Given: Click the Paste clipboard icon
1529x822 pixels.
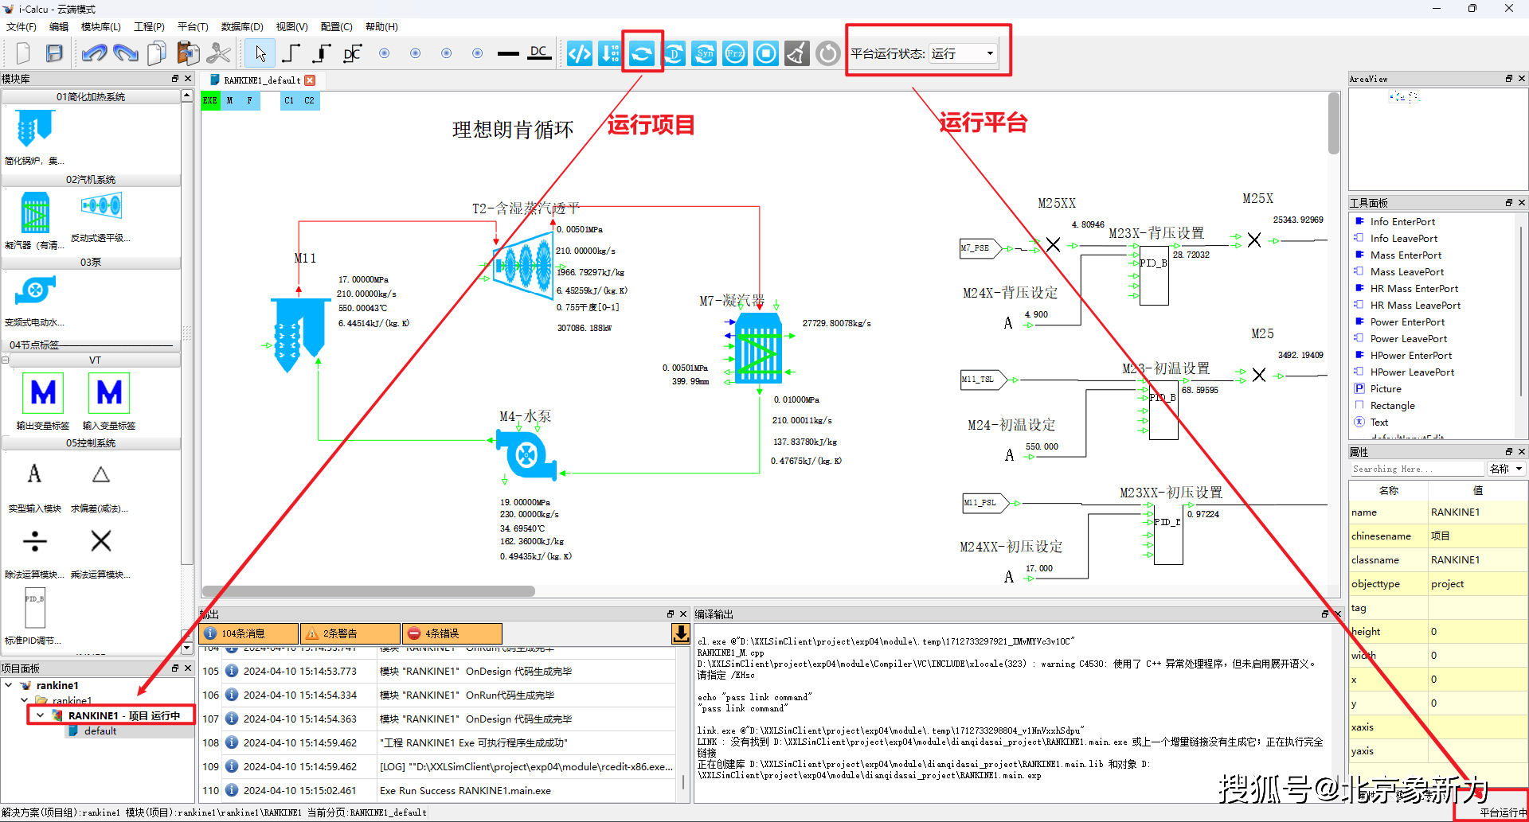Looking at the screenshot, I should pos(188,53).
